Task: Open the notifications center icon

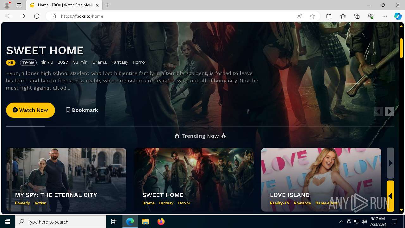Action: coord(395,222)
